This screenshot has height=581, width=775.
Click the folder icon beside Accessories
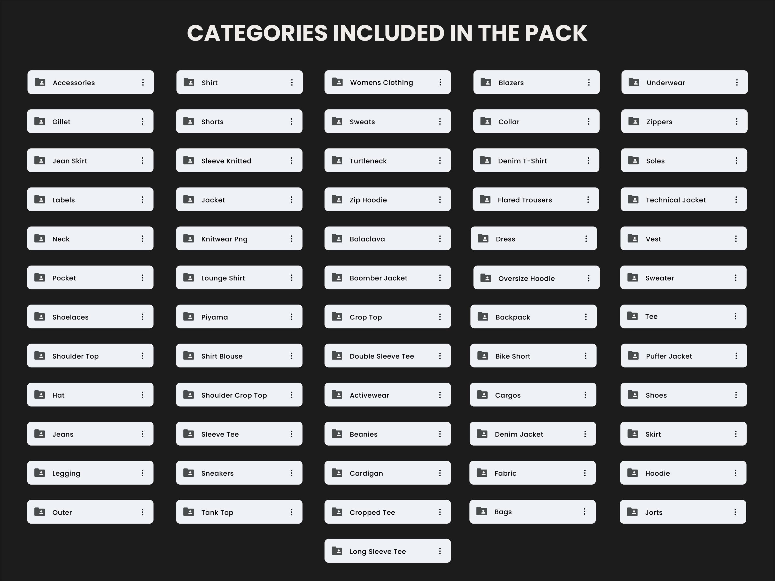pos(40,82)
